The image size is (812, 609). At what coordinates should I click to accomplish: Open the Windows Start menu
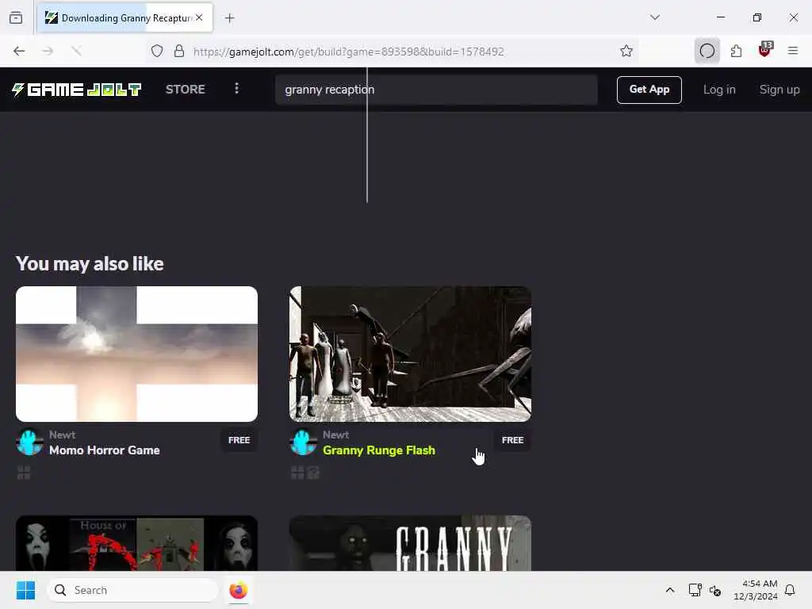click(x=25, y=590)
